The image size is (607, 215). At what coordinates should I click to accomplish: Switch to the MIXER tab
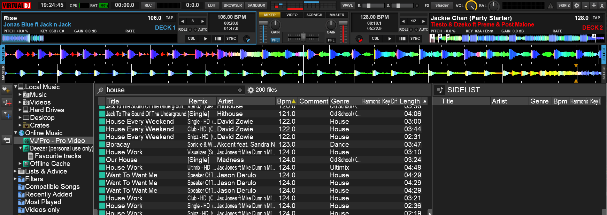pyautogui.click(x=270, y=15)
